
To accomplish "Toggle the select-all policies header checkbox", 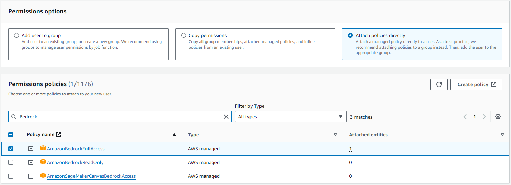I will [x=11, y=135].
